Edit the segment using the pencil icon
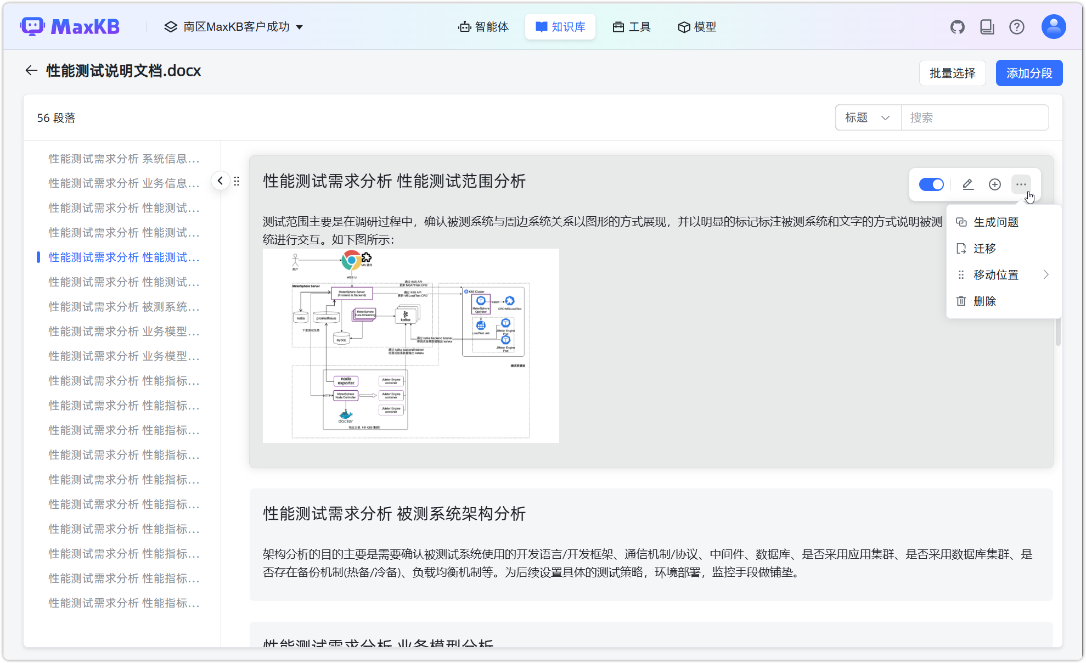This screenshot has height=663, width=1086. point(967,184)
